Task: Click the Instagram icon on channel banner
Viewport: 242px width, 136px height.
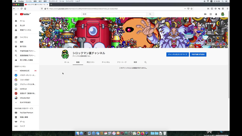Action: 221,44
